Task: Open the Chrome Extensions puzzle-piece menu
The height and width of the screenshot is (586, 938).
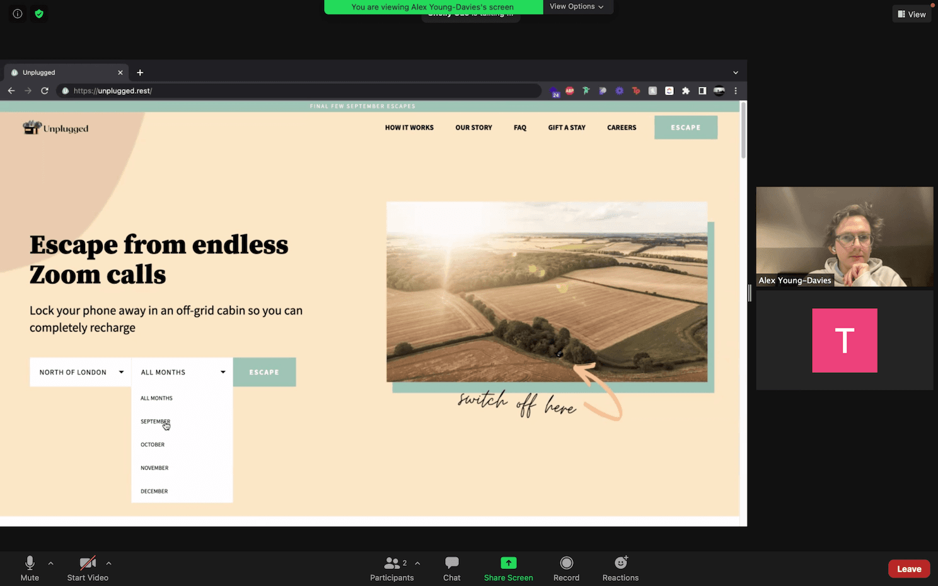Action: tap(686, 91)
